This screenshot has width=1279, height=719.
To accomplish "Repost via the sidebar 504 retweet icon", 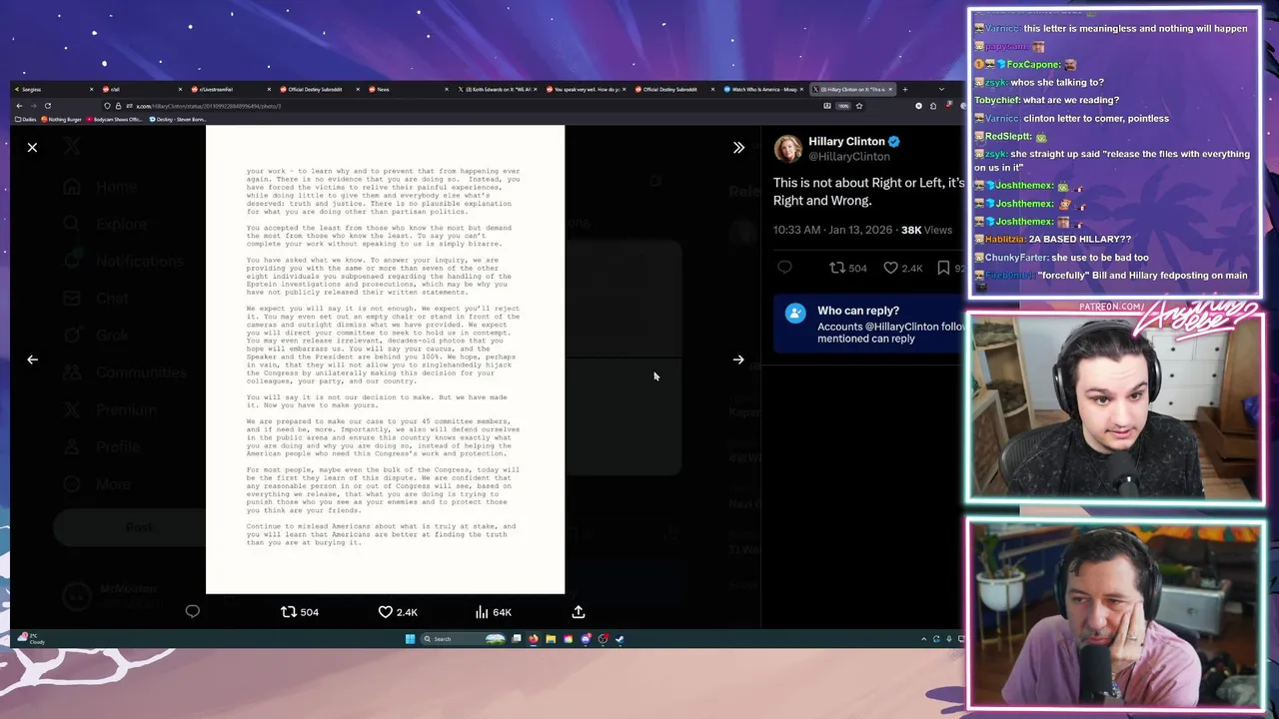I will tap(847, 268).
